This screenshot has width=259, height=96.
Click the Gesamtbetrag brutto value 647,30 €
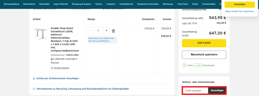[x=218, y=33]
